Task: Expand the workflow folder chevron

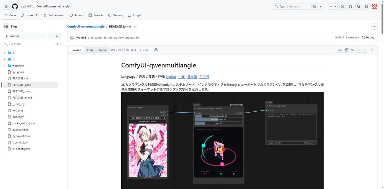Action: click(4, 66)
